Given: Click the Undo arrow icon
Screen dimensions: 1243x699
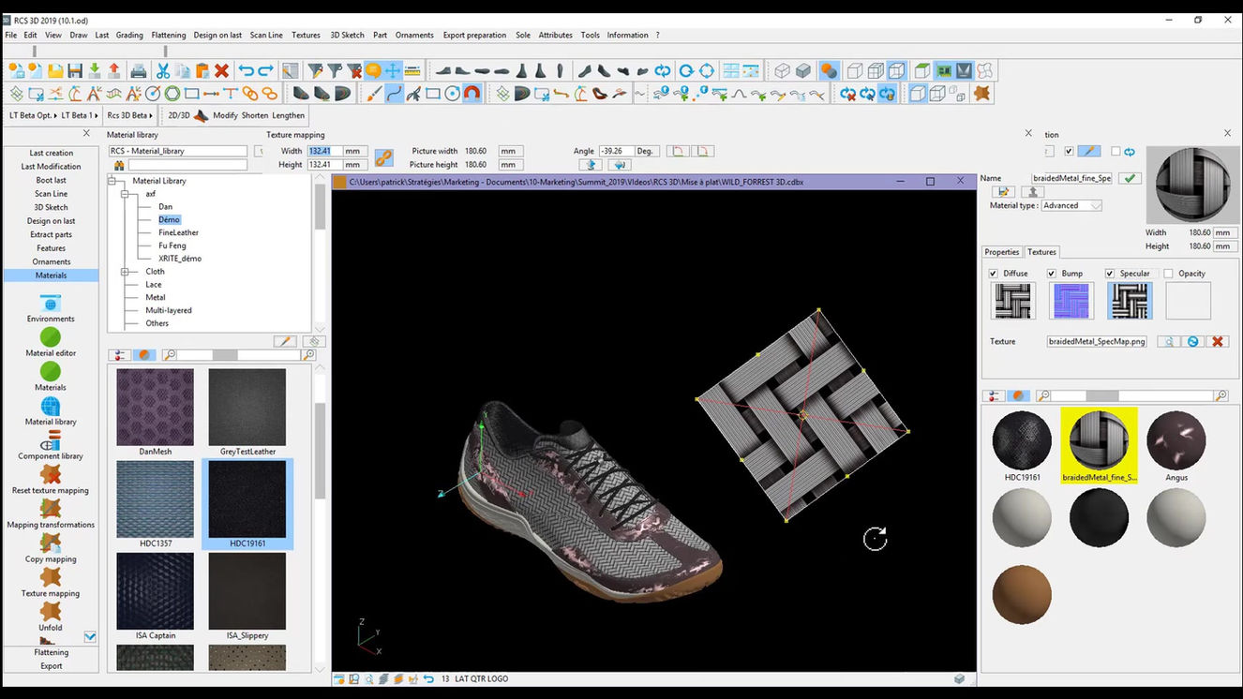Looking at the screenshot, I should click(x=247, y=71).
